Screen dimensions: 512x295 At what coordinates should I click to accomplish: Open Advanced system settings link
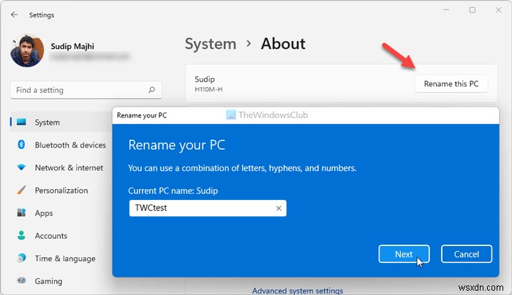click(x=298, y=291)
